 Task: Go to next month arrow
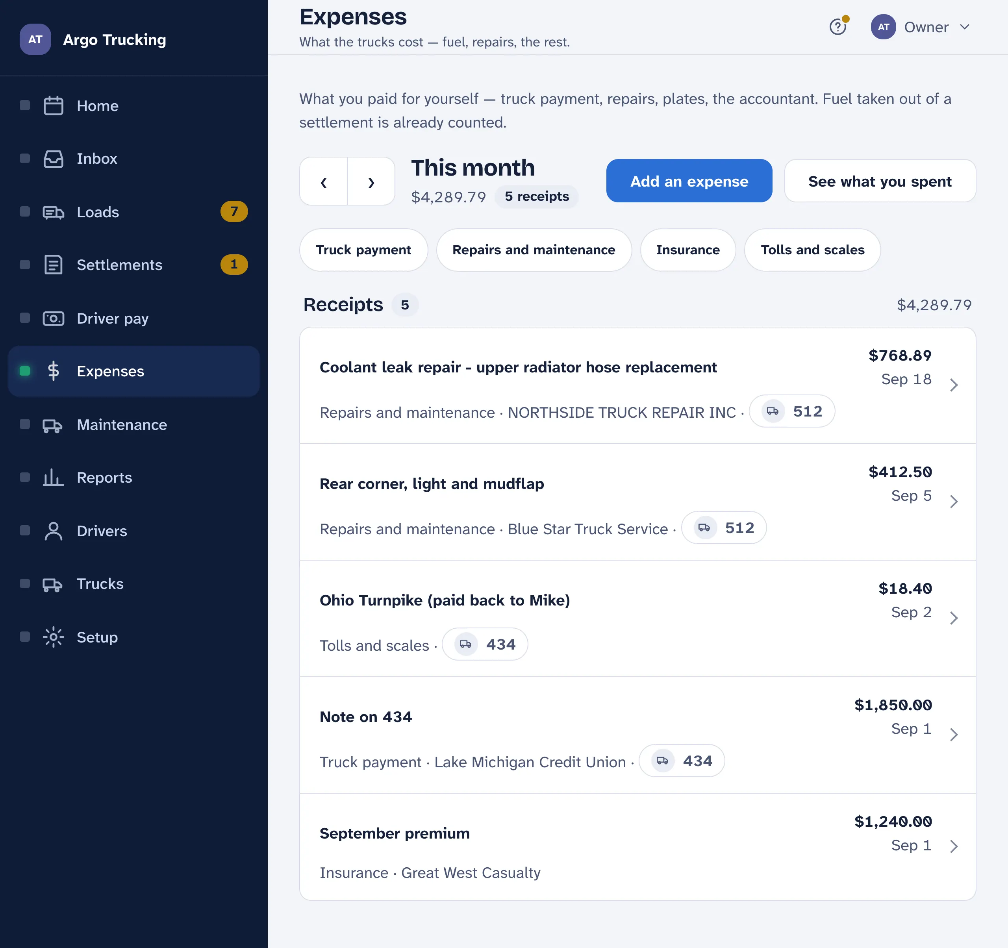pos(371,181)
